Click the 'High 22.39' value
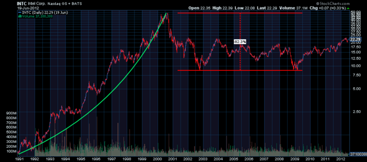This screenshot has height=162, width=367. pos(223,8)
